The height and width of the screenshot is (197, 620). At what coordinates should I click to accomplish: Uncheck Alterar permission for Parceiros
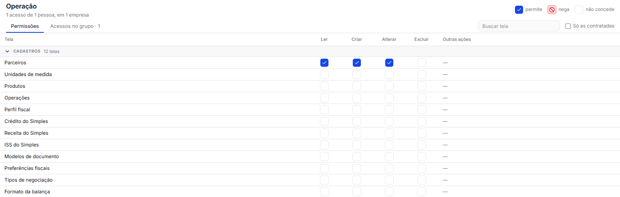pyautogui.click(x=389, y=63)
